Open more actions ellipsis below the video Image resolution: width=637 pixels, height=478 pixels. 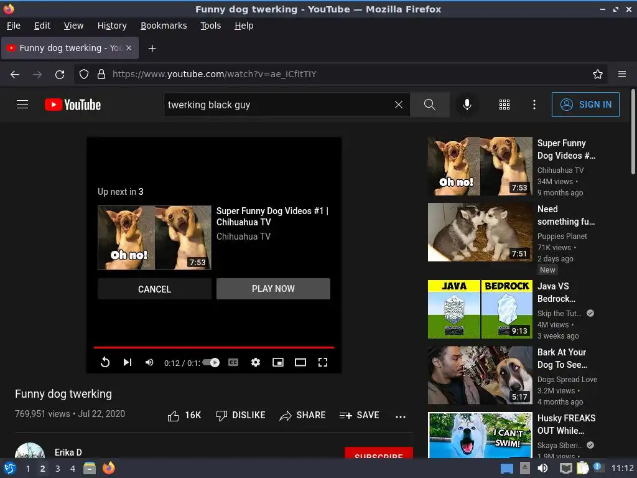(401, 416)
